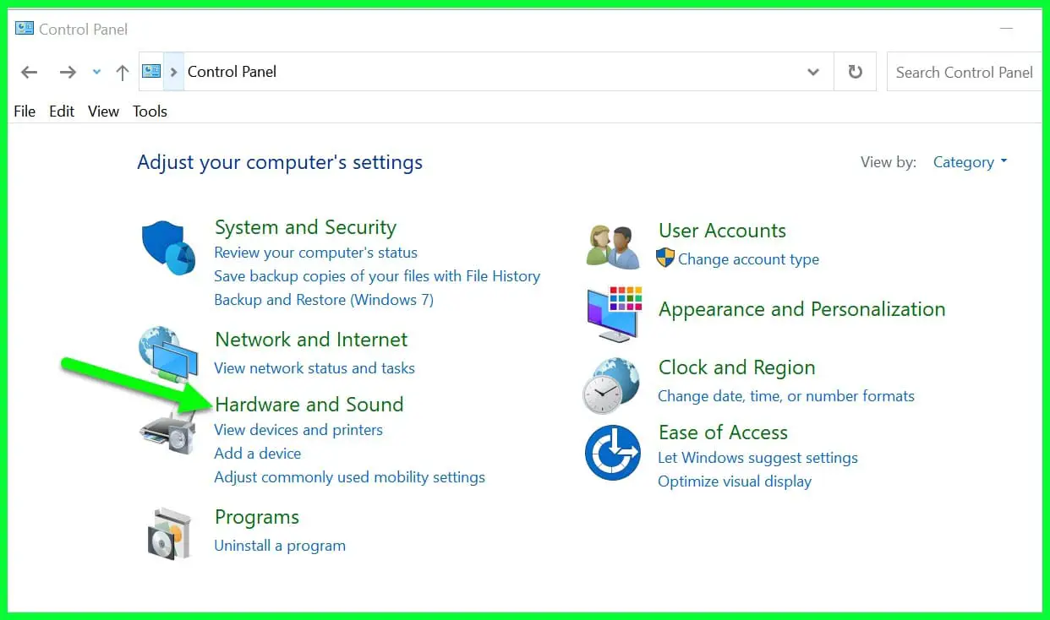Expand the address bar history dropdown
This screenshot has height=620, width=1050.
[813, 72]
